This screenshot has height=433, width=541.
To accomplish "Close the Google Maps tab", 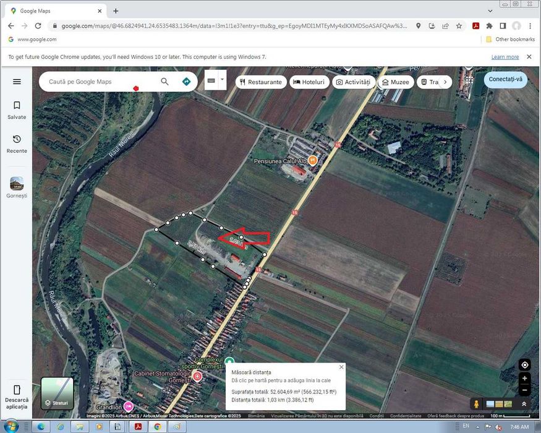I will coord(100,11).
